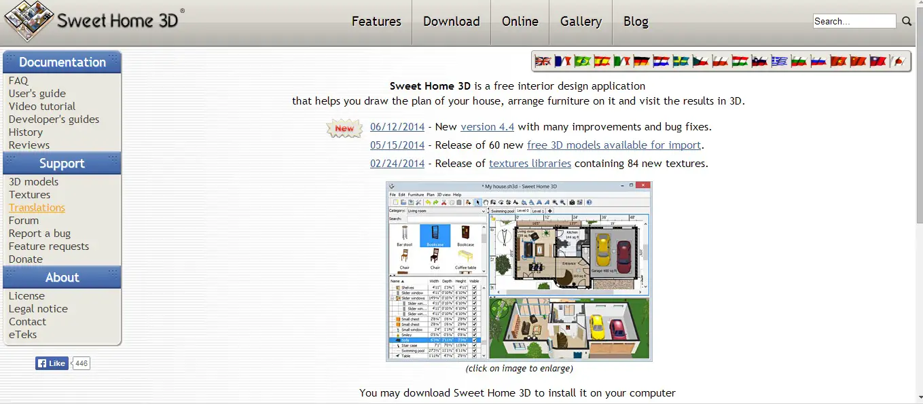Select the Chinese (PRC) flag language icon
Screen dimensions: 923x404
pos(858,62)
